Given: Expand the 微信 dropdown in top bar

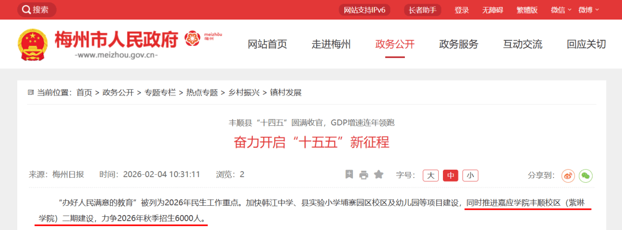Looking at the screenshot, I should [x=561, y=10].
